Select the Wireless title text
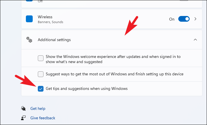207x125 pixels. 45,17
